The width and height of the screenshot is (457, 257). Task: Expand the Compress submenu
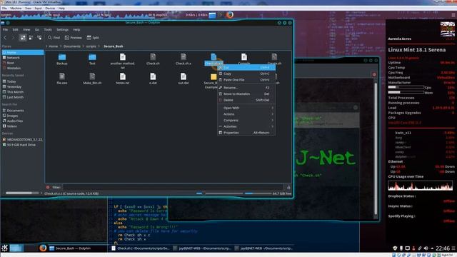click(x=246, y=121)
